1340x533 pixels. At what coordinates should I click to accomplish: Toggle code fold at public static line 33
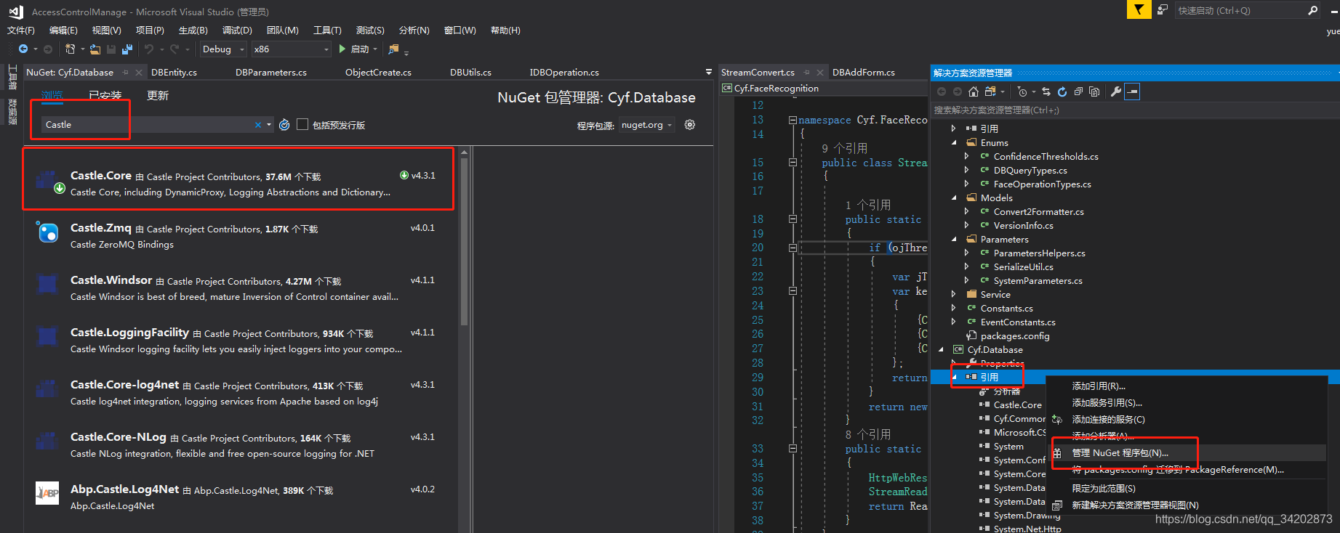pos(793,449)
